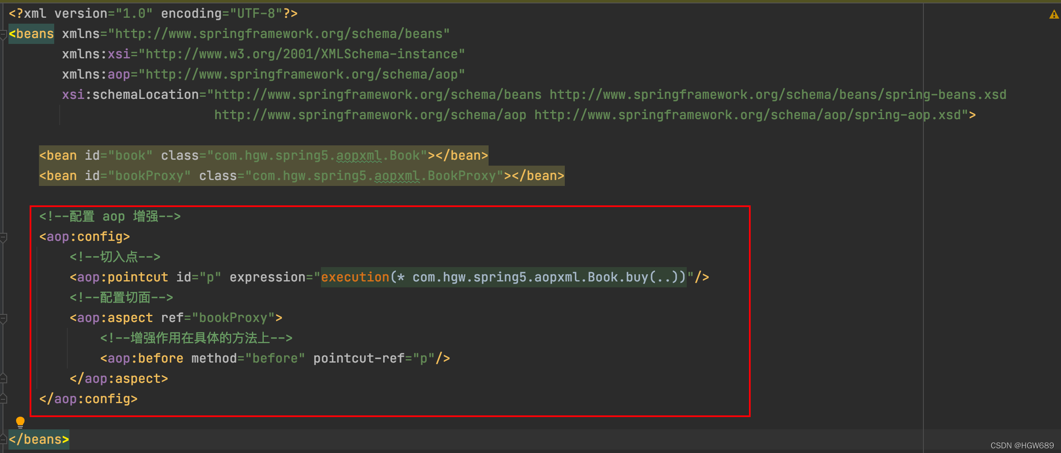This screenshot has width=1061, height=453.
Task: Click the fold marker beside closing beans tag
Action: click(x=3, y=439)
